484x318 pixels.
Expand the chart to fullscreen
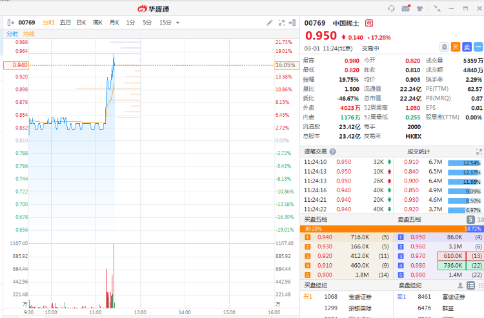click(283, 23)
